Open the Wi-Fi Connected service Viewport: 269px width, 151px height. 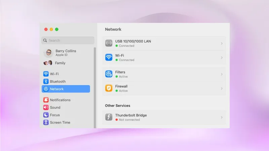click(164, 57)
